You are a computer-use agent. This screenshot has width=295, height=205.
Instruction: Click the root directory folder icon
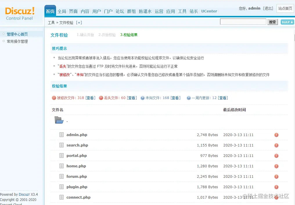click(x=59, y=120)
